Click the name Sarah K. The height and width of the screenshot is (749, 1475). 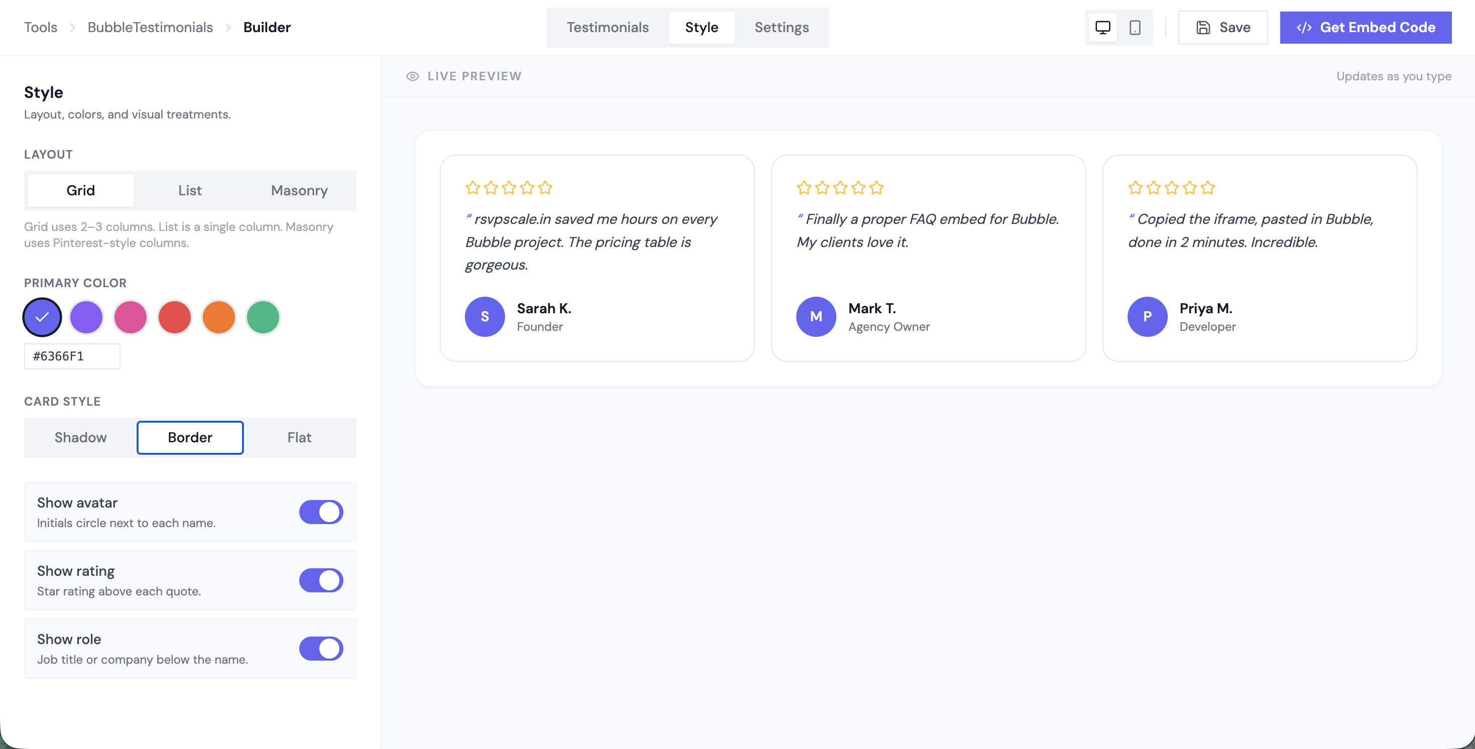[x=544, y=308]
